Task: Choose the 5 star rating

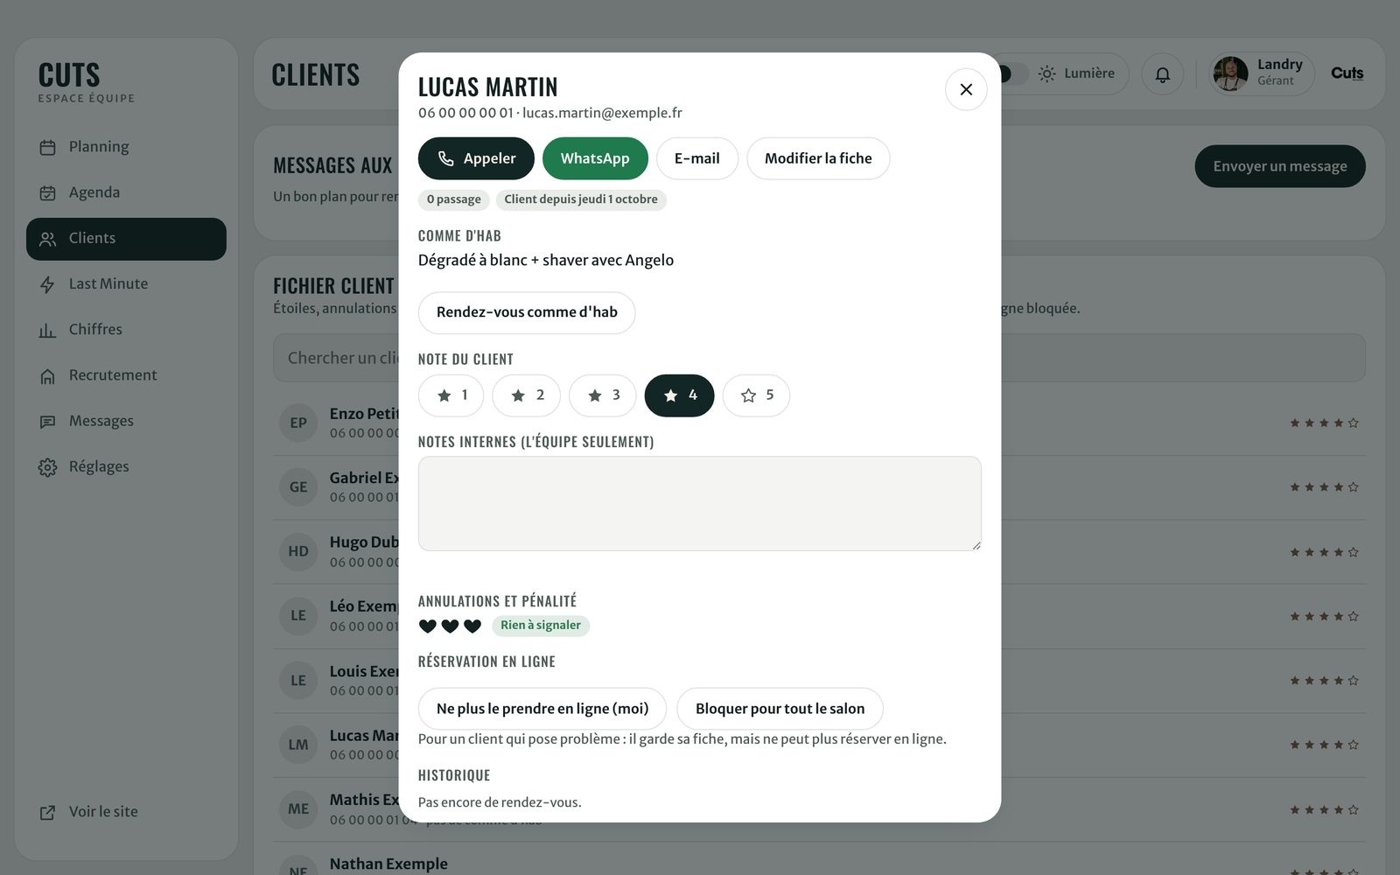Action: tap(757, 395)
